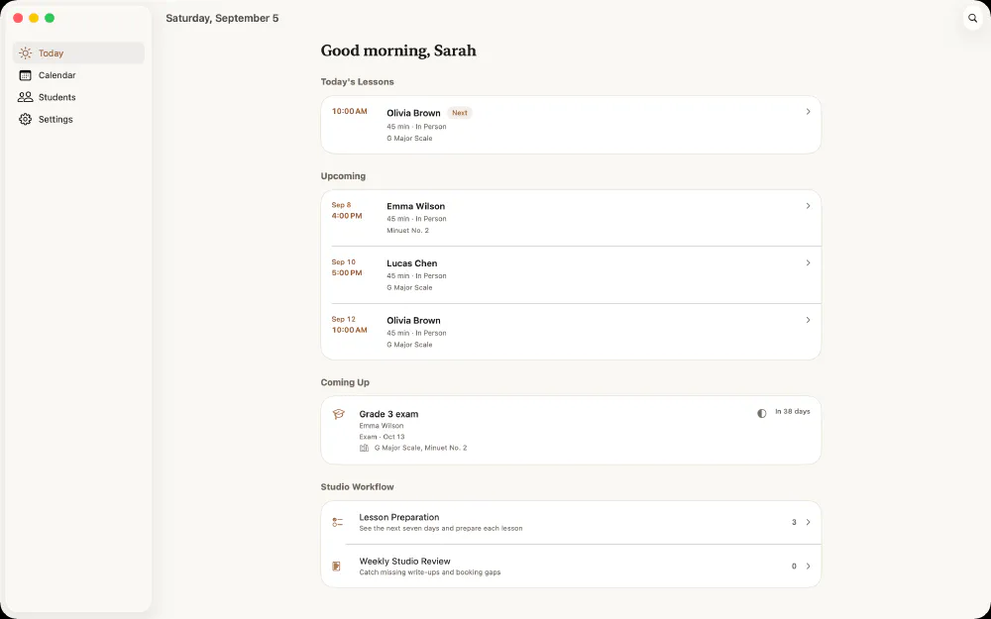Open the Weekly Studio Review workflow title
Viewport: 991px width, 619px height.
tap(404, 561)
